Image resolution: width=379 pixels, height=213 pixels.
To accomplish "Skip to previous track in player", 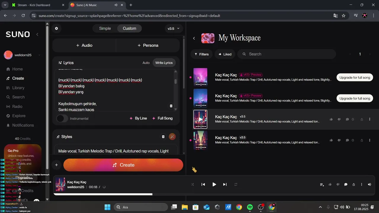I will (203, 184).
